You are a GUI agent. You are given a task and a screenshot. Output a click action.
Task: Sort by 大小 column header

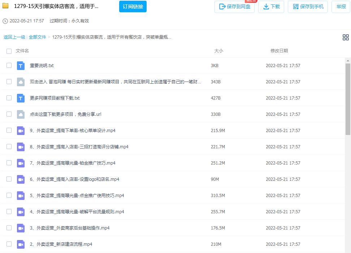(x=219, y=51)
